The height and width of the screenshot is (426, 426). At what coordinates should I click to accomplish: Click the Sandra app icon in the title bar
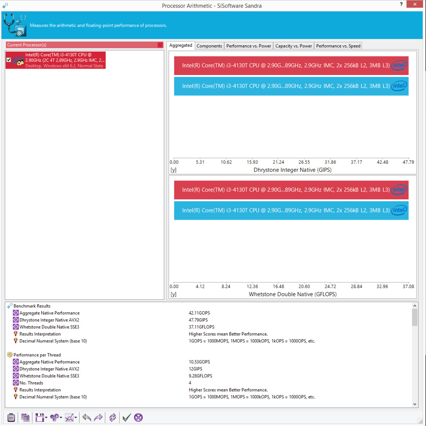pyautogui.click(x=5, y=5)
